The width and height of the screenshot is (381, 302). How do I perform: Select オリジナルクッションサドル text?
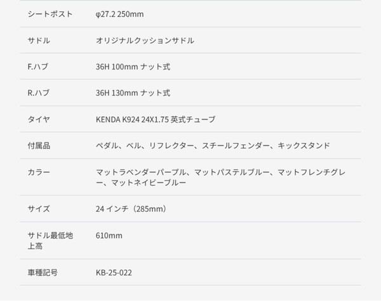(145, 41)
